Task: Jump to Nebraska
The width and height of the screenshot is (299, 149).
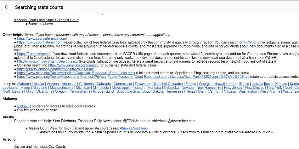Action: (x=171, y=88)
